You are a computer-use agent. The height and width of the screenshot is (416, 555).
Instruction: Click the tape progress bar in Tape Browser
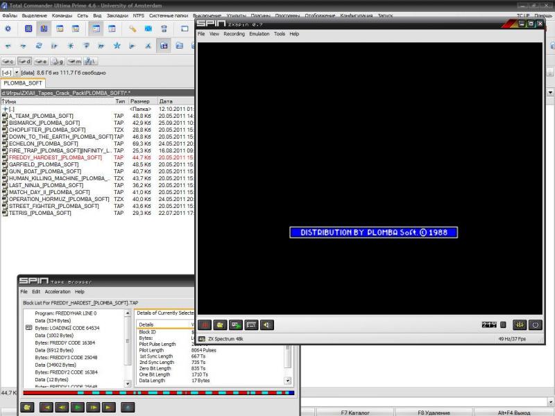tap(158, 393)
